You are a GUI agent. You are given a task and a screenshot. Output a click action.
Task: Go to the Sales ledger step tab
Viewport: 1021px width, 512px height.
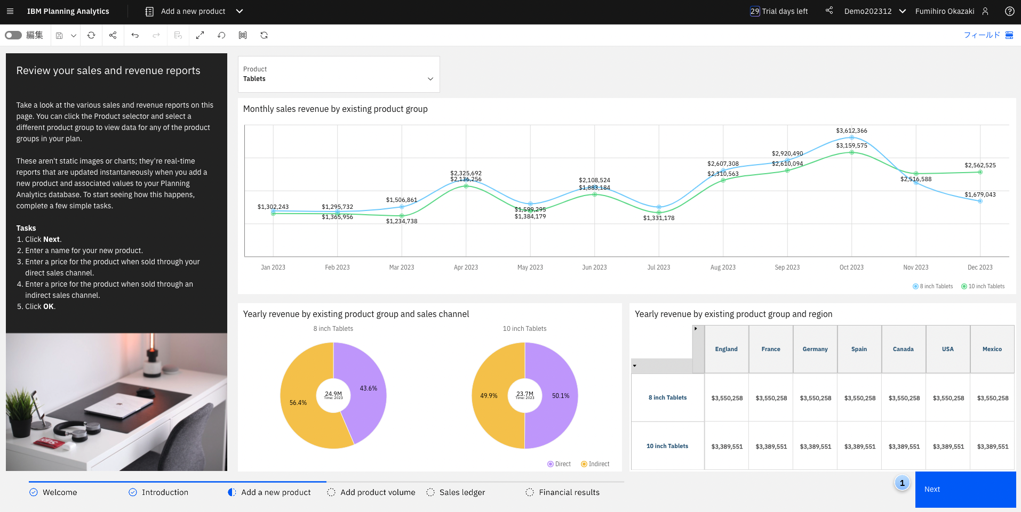pyautogui.click(x=456, y=492)
